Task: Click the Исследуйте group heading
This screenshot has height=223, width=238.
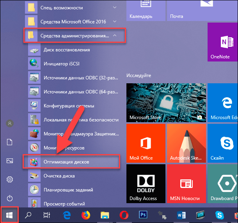Action: (139, 76)
